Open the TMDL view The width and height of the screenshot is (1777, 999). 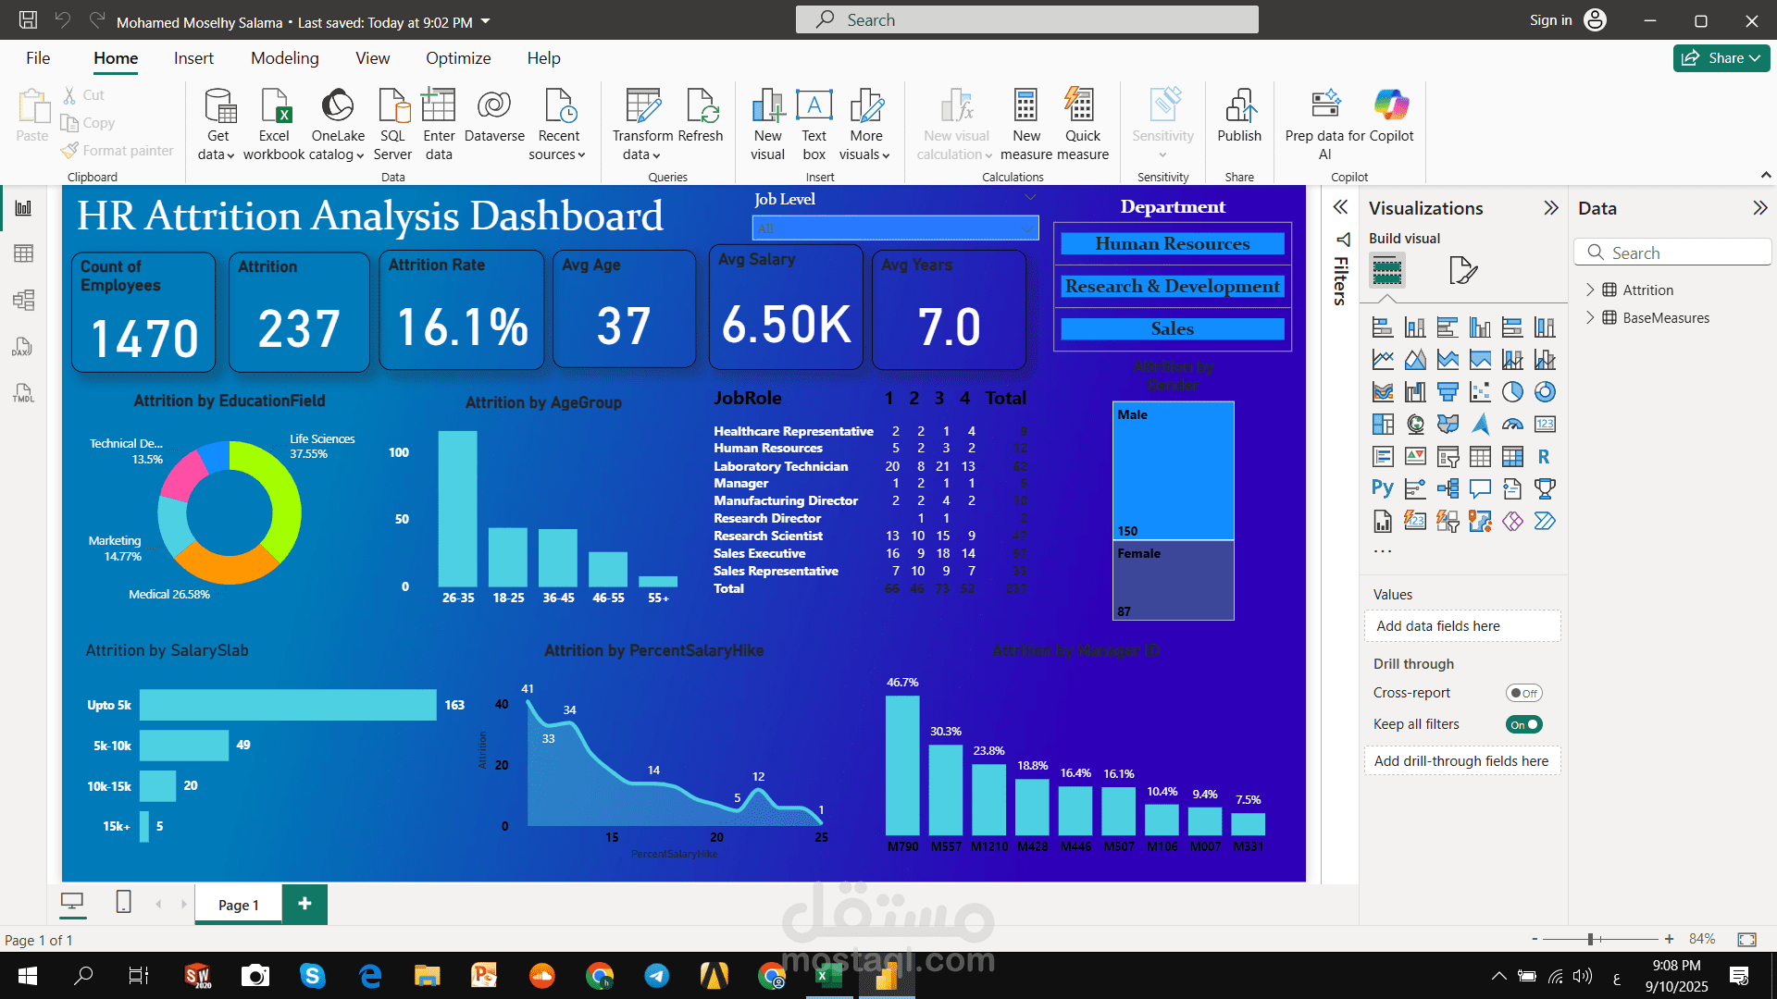tap(23, 392)
